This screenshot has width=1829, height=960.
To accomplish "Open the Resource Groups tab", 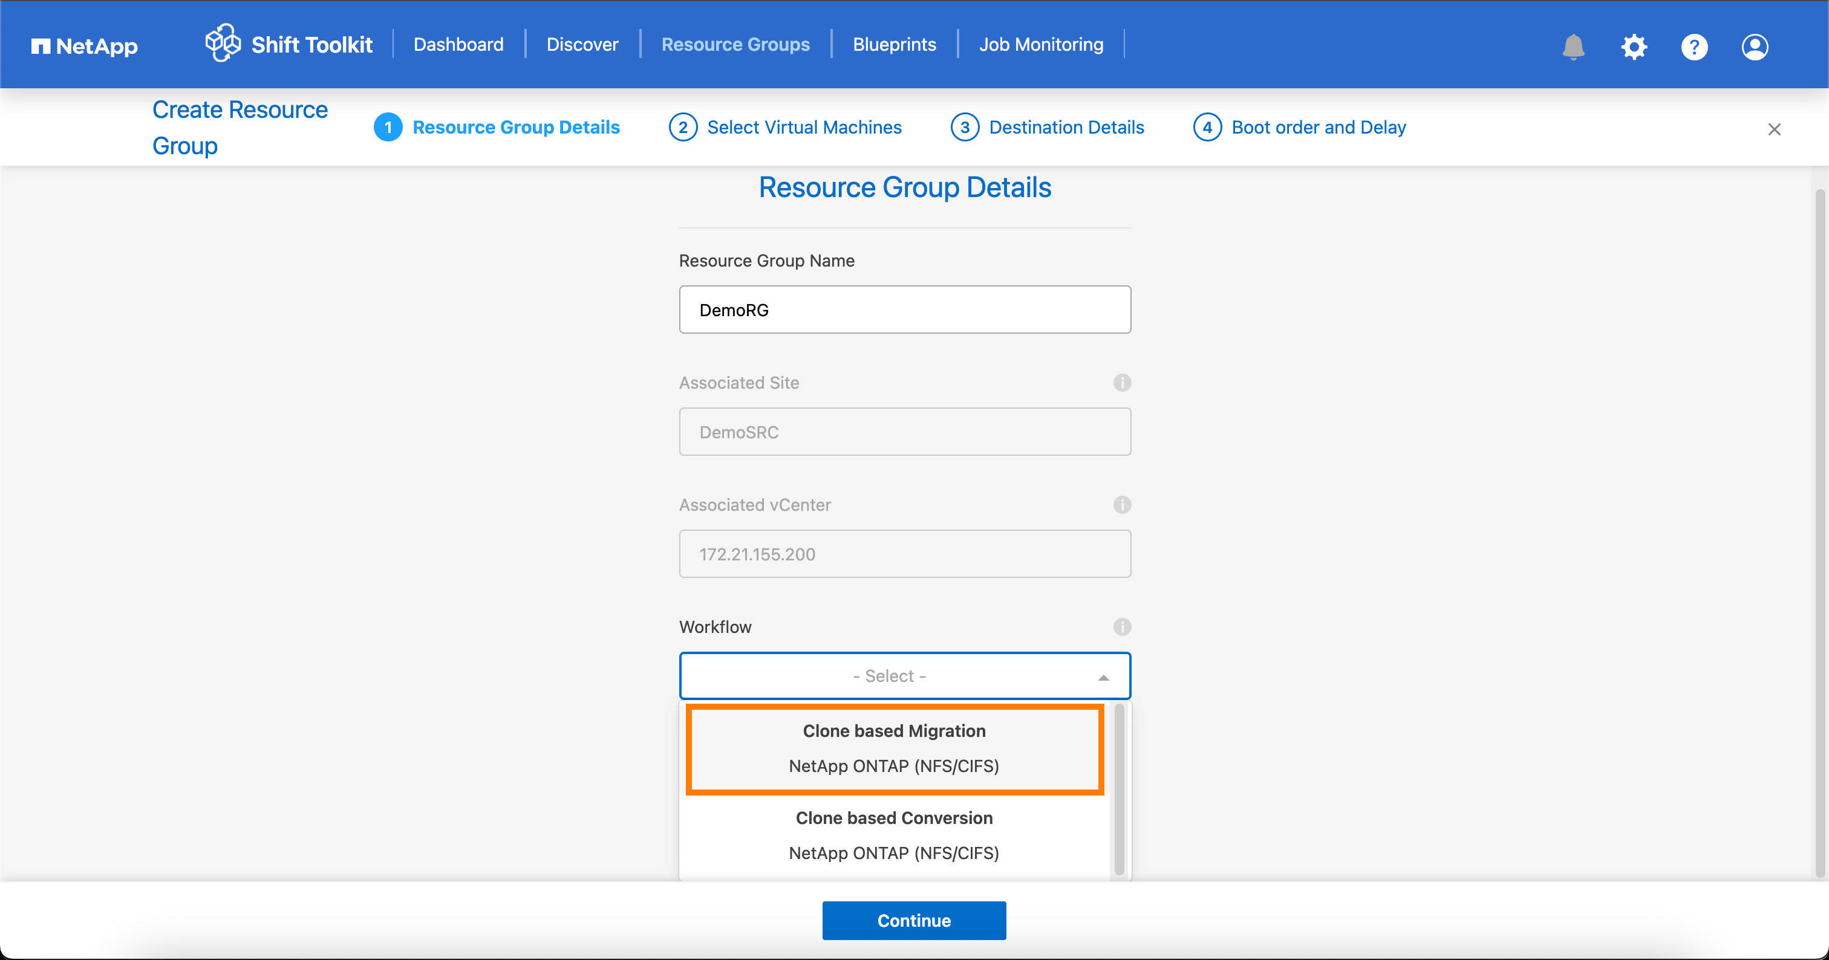I will coord(735,44).
